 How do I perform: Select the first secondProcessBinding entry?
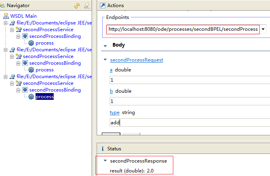tap(55, 36)
